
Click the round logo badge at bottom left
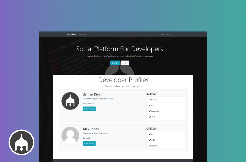21,142
